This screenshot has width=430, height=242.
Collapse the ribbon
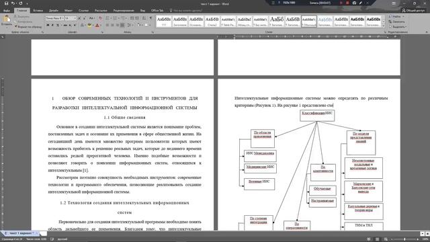click(x=427, y=32)
